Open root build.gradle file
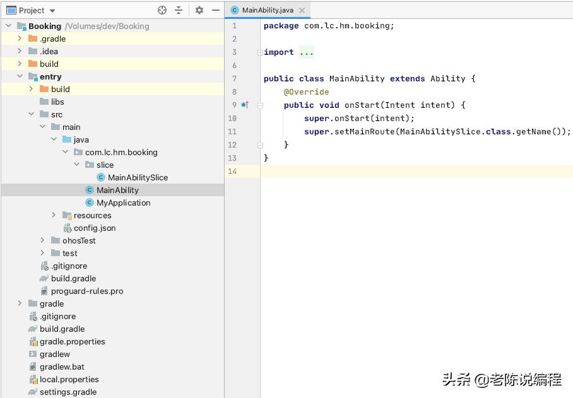This screenshot has width=573, height=398. (x=62, y=329)
